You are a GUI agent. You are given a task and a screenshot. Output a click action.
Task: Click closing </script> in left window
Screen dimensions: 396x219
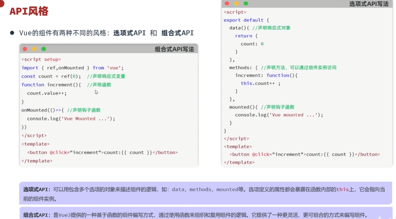point(34,136)
